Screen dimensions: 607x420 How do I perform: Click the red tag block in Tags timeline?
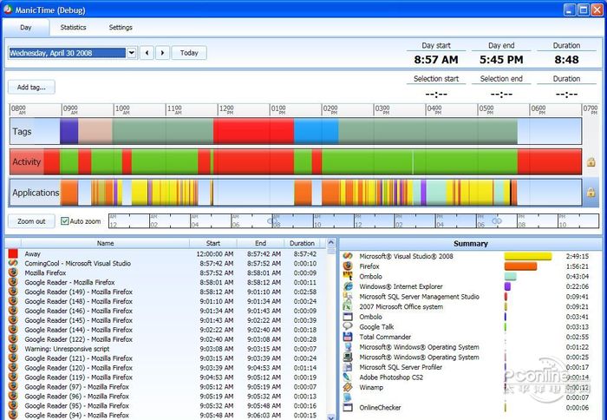click(x=253, y=131)
